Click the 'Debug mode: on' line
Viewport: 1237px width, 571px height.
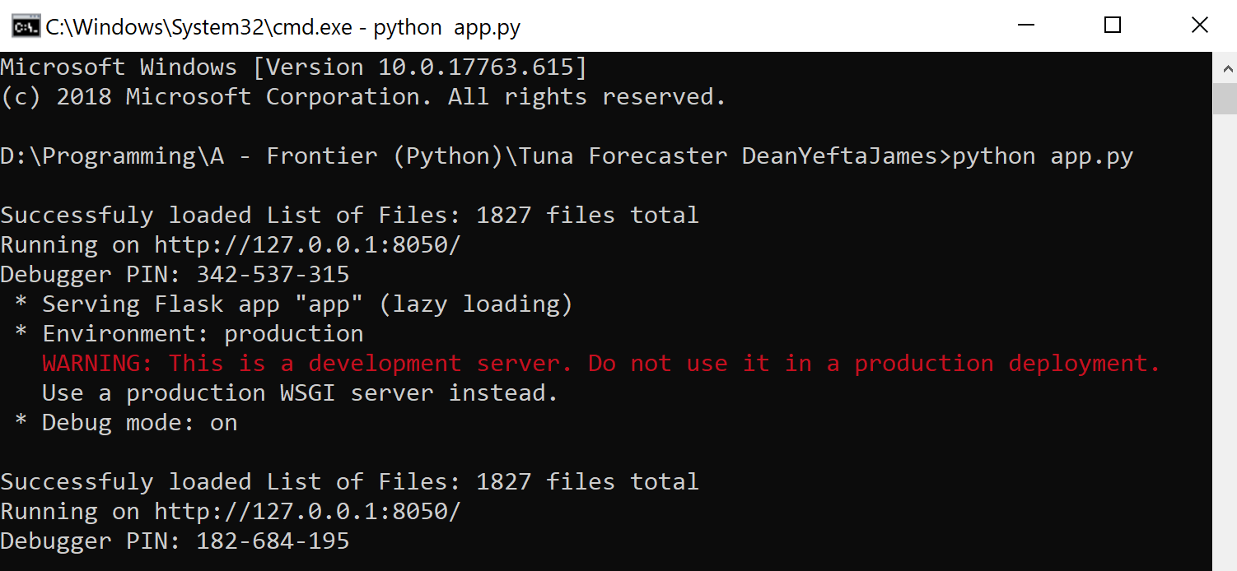126,423
